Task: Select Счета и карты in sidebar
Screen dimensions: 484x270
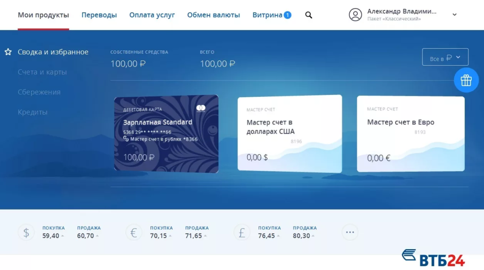Action: tap(42, 72)
